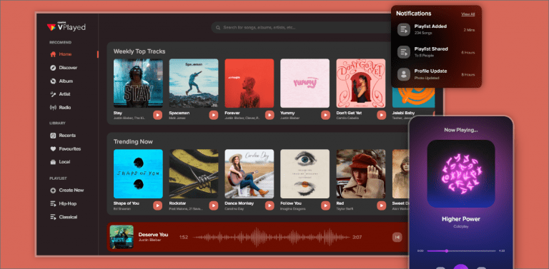Open the Dance Monkey album cover
The image size is (549, 269).
coord(249,173)
